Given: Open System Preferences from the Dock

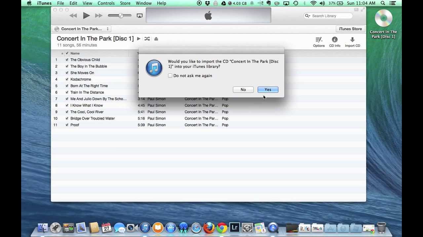Looking at the screenshot, I should [x=247, y=227].
